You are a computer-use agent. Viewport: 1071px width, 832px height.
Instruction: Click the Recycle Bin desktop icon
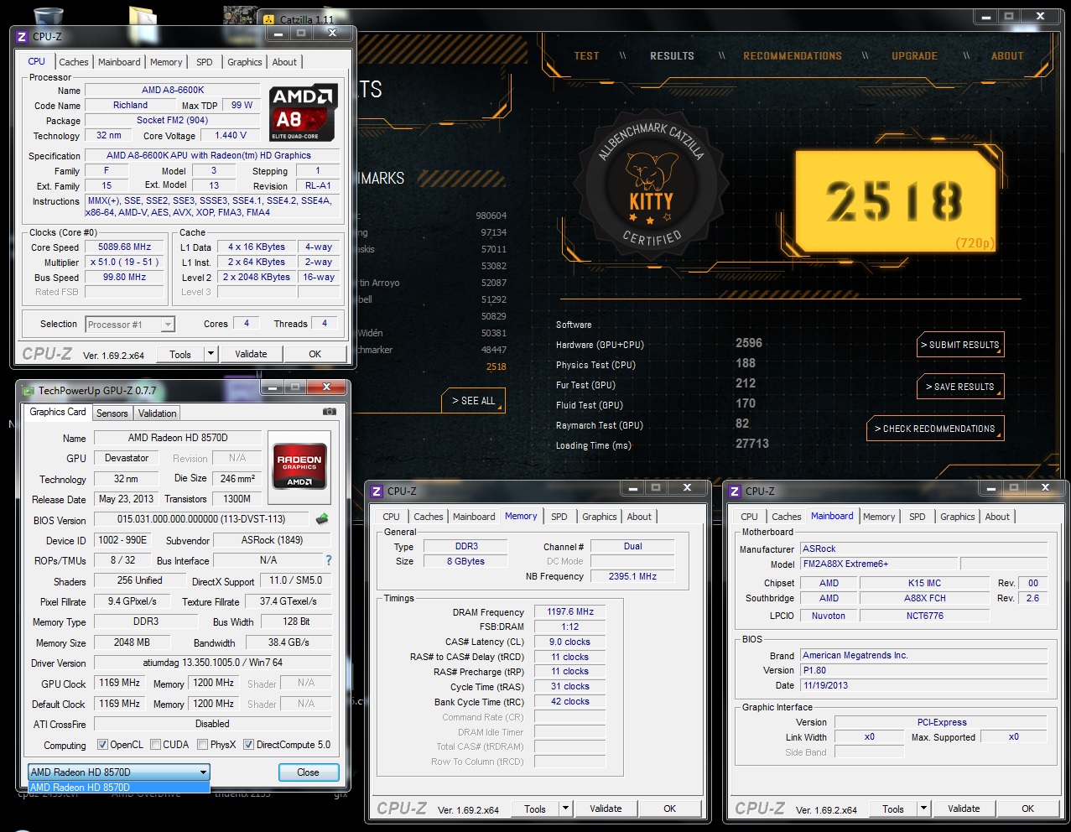click(48, 17)
